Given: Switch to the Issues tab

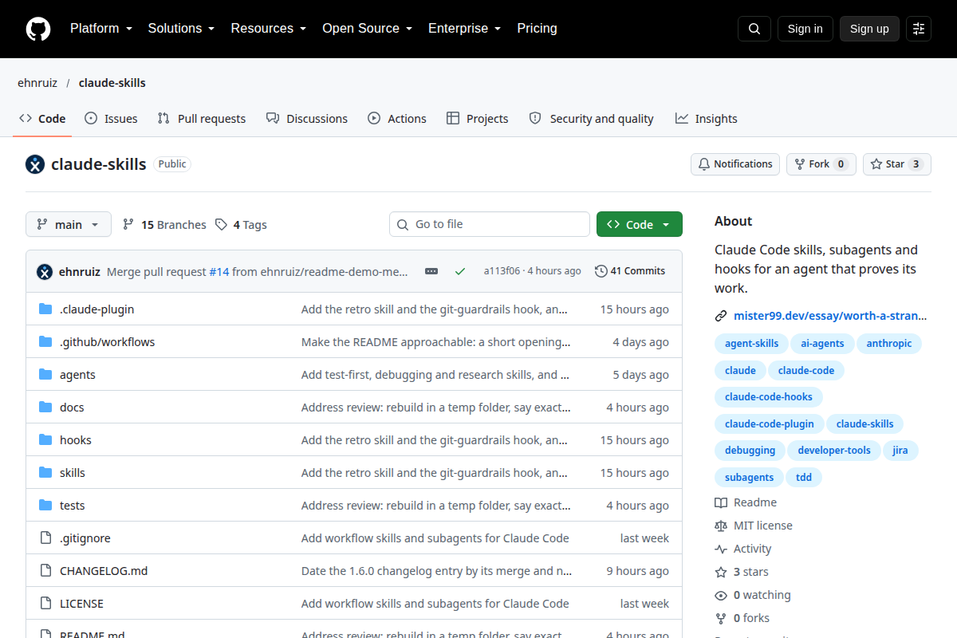Looking at the screenshot, I should pos(111,119).
